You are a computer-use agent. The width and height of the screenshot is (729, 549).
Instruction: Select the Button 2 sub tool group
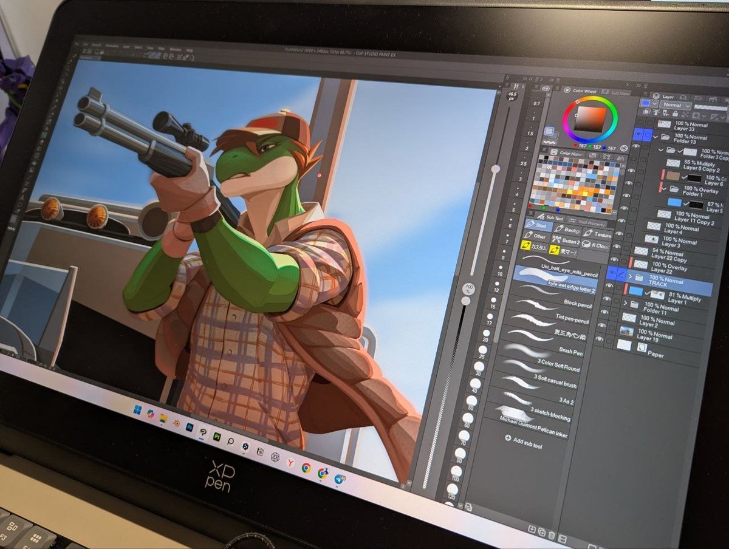566,240
